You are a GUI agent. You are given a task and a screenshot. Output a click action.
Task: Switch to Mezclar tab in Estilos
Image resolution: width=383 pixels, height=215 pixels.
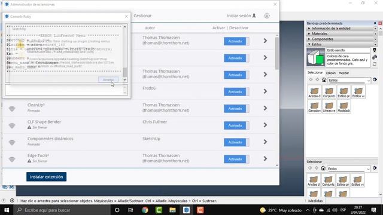point(344,73)
